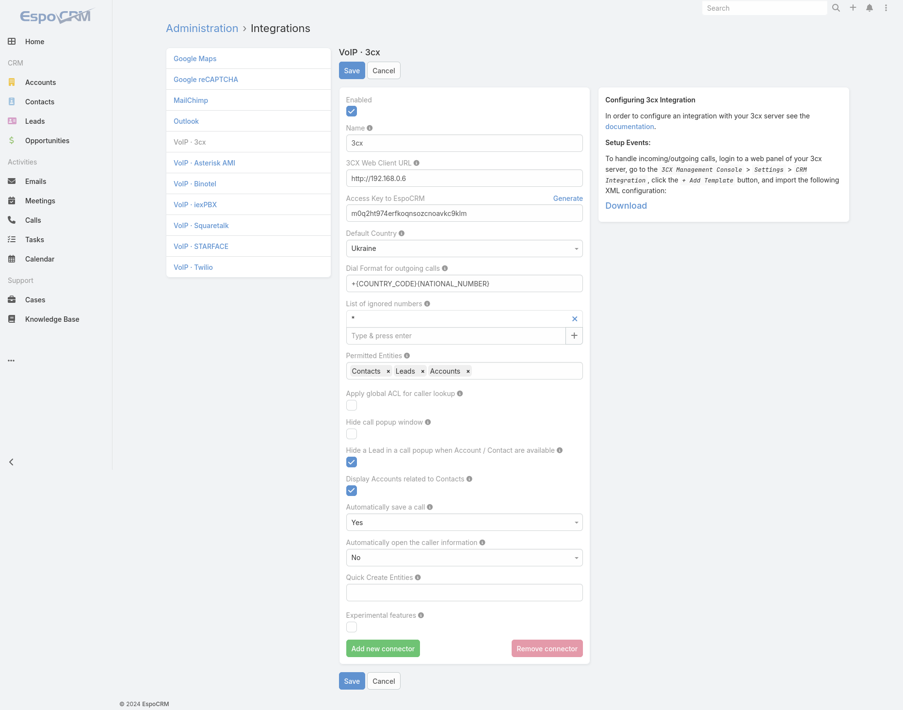Click the Calls phone icon

[12, 220]
